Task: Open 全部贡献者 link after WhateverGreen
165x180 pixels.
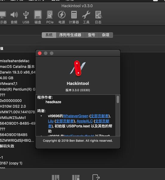Action: pyautogui.click(x=99, y=116)
